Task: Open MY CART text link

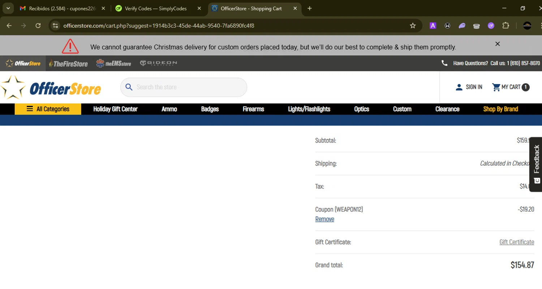Action: coord(511,87)
